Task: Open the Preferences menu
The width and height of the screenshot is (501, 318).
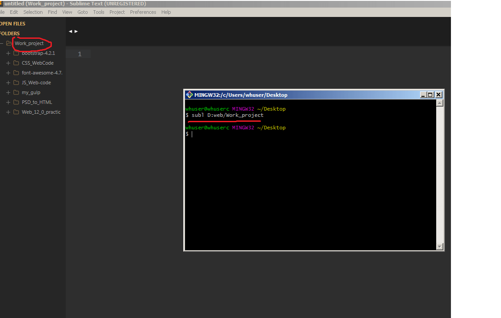Action: click(x=143, y=12)
